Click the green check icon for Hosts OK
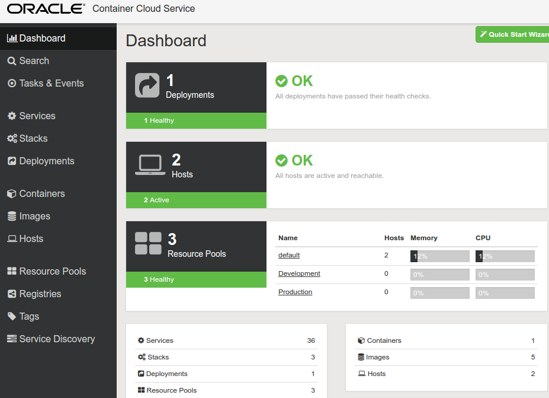Screen dimensions: 549x398 281,161
